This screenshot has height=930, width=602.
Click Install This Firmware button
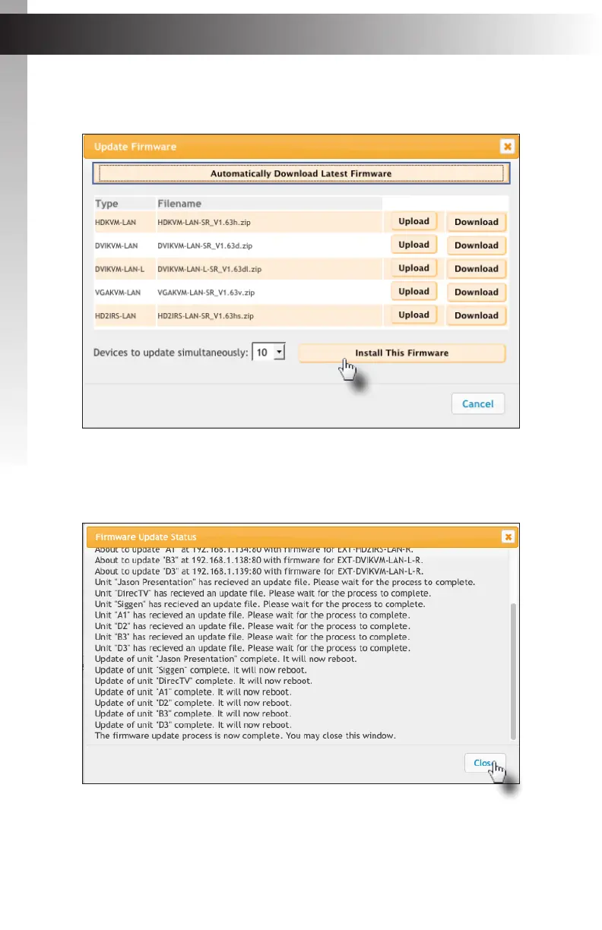click(x=402, y=353)
